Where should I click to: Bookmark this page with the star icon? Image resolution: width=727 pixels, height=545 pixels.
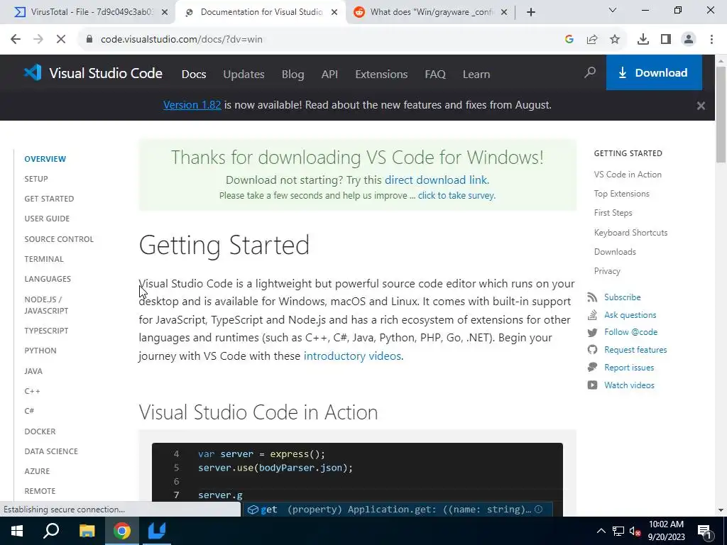[615, 40]
